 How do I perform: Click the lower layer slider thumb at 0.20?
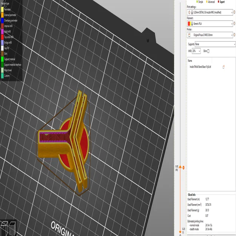[180, 232]
